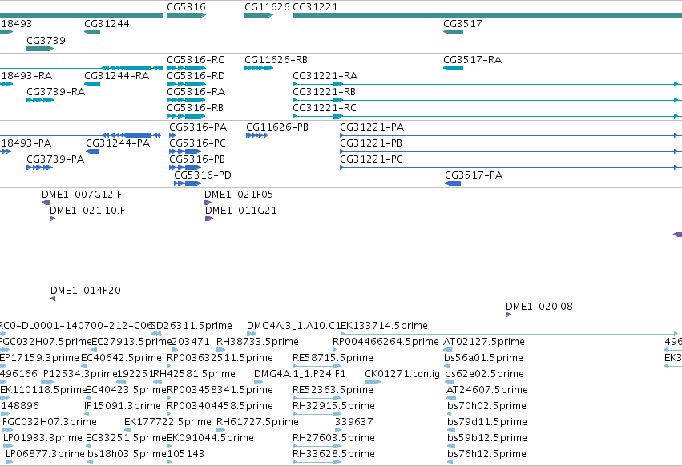The image size is (682, 466).
Task: Click transcript CG11626-RB
Action: click(276, 60)
